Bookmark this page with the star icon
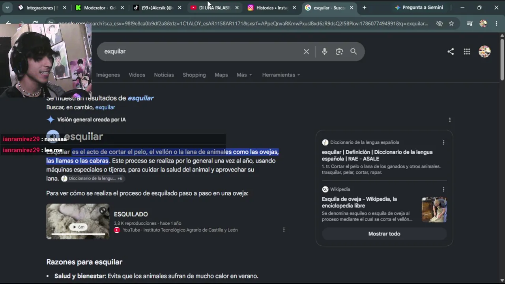Viewport: 505px width, 284px height. click(451, 24)
